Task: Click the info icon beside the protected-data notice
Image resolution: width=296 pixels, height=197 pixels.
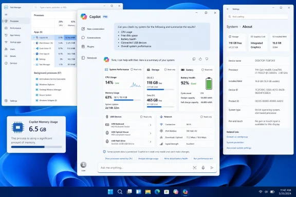Action: coord(104,152)
